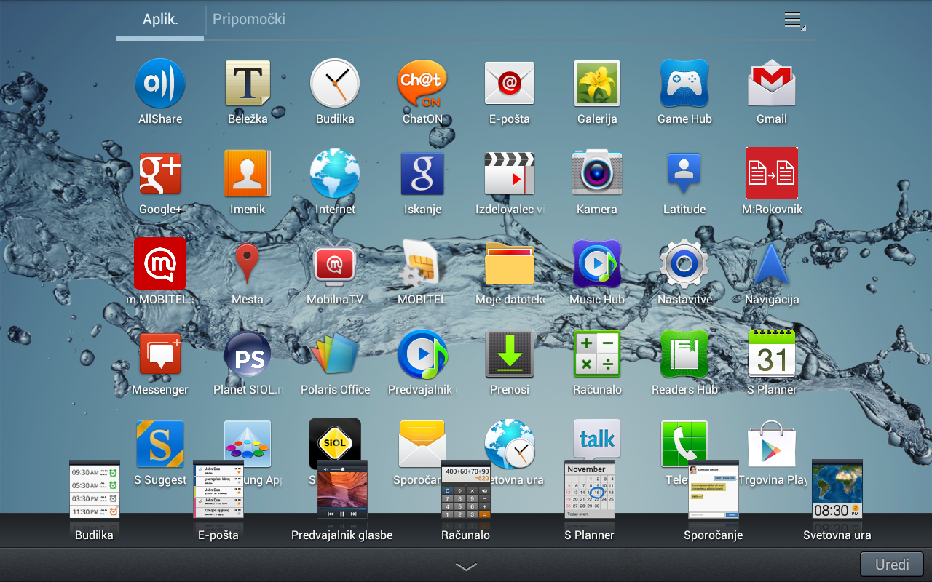The image size is (932, 582).
Task: Start the Navigacija navigation app
Action: [x=772, y=263]
